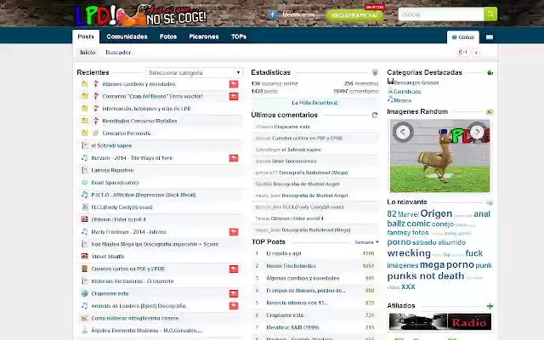544x340 pixels.
Task: Click the REGISTRATE YA button
Action: point(354,15)
